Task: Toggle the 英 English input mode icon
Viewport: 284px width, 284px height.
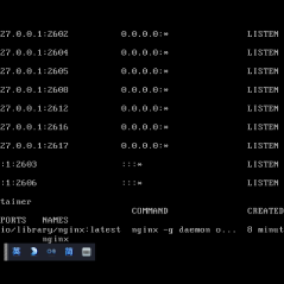Action: [16, 251]
